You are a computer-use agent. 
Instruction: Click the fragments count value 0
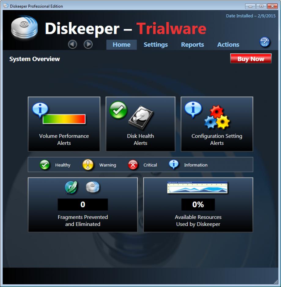click(x=83, y=205)
